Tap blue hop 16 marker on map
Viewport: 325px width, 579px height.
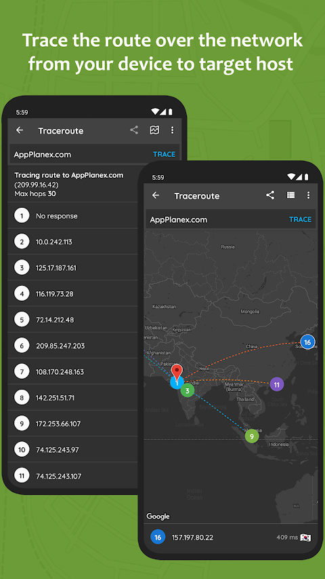pos(307,342)
